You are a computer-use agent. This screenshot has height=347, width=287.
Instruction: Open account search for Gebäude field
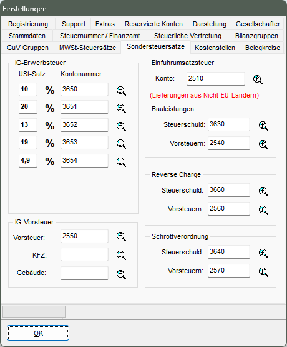tap(121, 274)
